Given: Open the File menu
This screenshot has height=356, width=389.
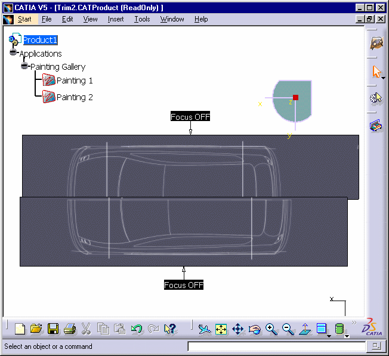Looking at the screenshot, I should click(x=47, y=19).
